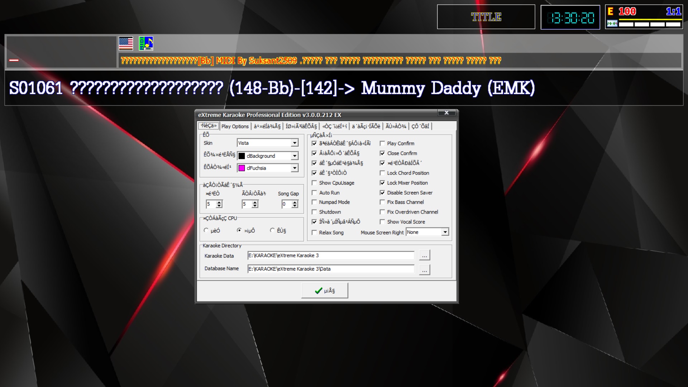The width and height of the screenshot is (688, 387).
Task: Open the tab right of Play Options
Action: [267, 126]
